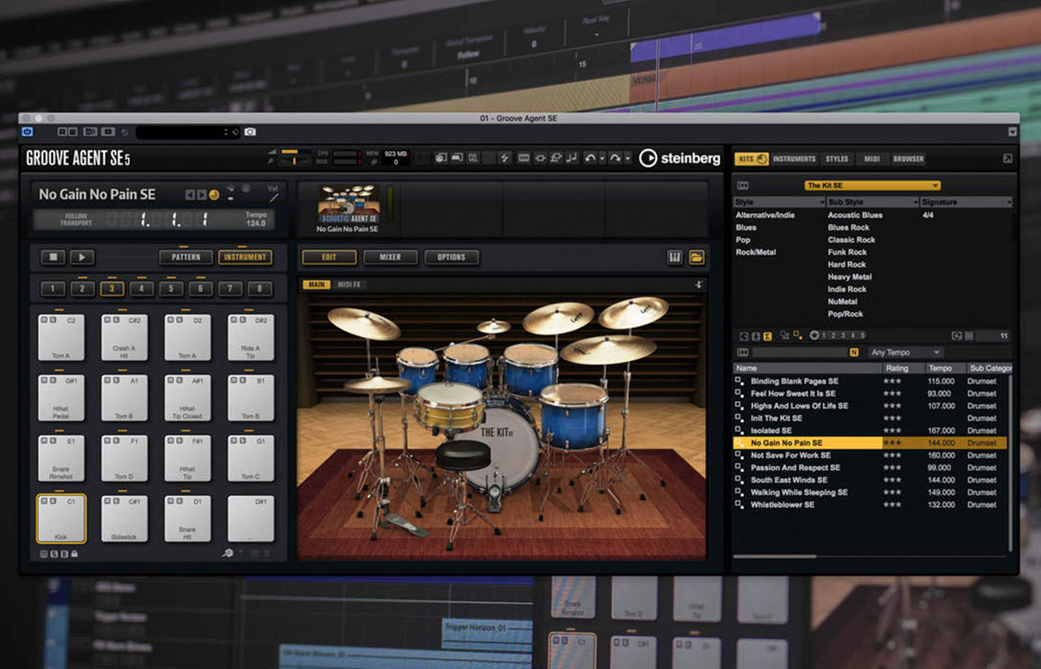Filter by Heavy Metal sub style

click(x=850, y=277)
